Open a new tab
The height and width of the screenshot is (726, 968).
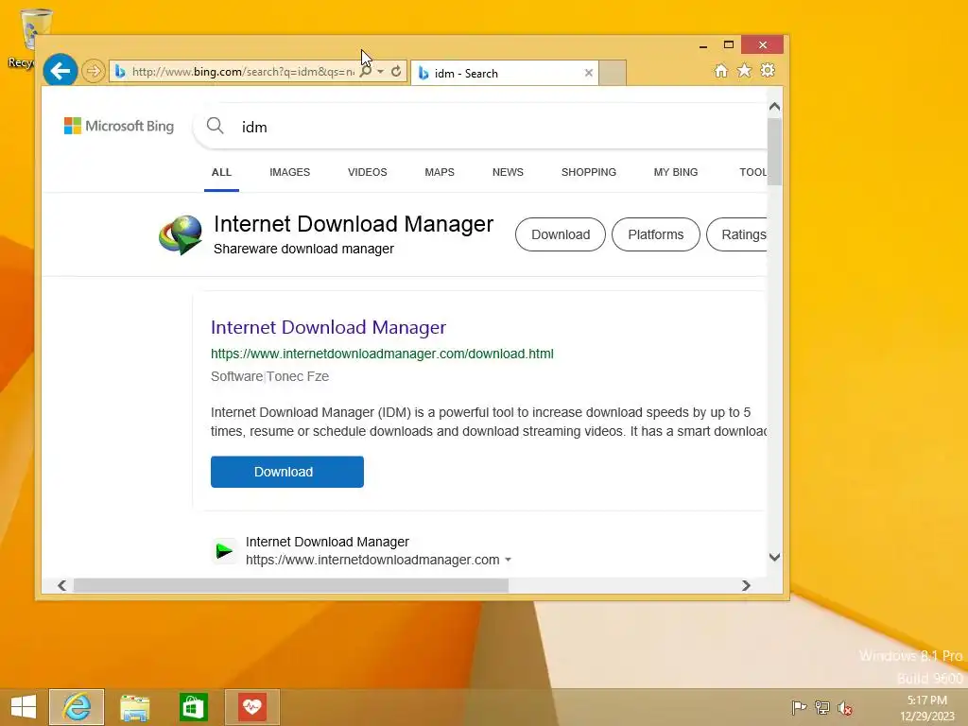(613, 73)
